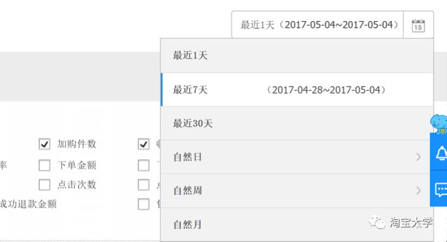Uncheck the 加购件数 checkbox
Viewport: 447px width, 242px height.
pyautogui.click(x=44, y=144)
